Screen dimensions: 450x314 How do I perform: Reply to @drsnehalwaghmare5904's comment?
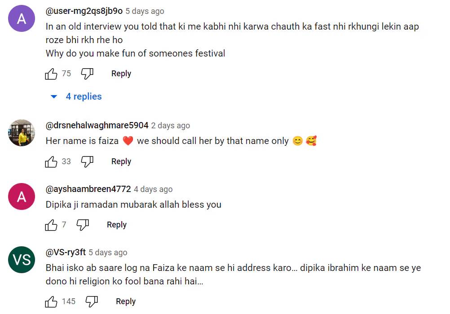click(121, 161)
